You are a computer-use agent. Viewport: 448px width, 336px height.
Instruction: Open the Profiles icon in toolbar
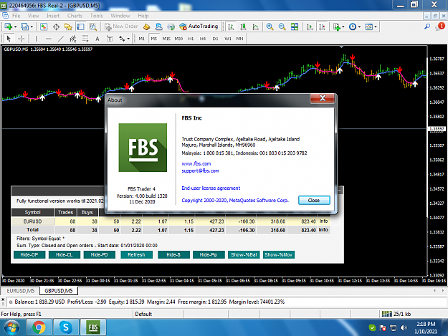[x=24, y=27]
